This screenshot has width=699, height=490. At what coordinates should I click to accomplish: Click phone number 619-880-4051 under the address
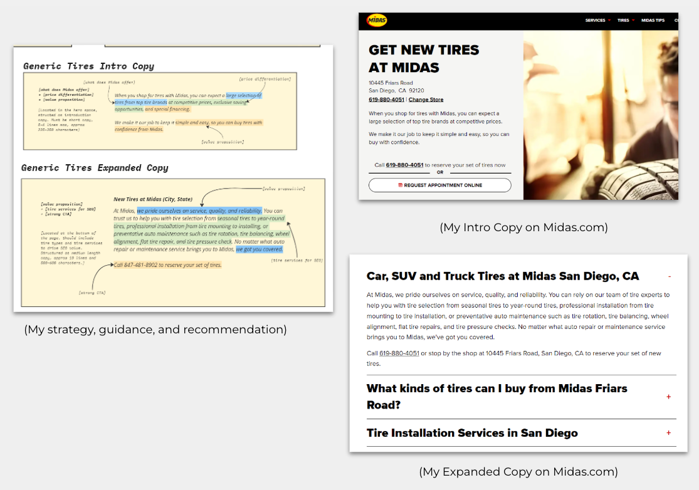tap(386, 100)
